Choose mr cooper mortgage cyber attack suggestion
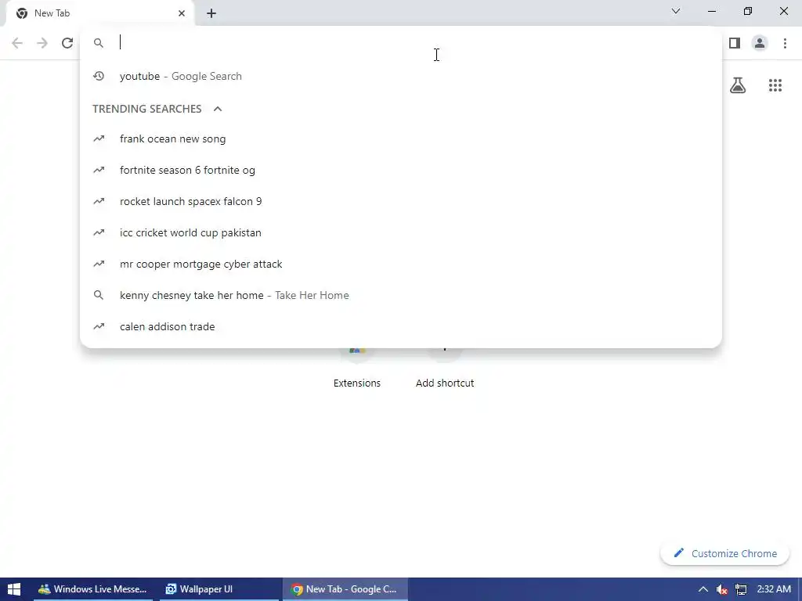 pyautogui.click(x=401, y=265)
